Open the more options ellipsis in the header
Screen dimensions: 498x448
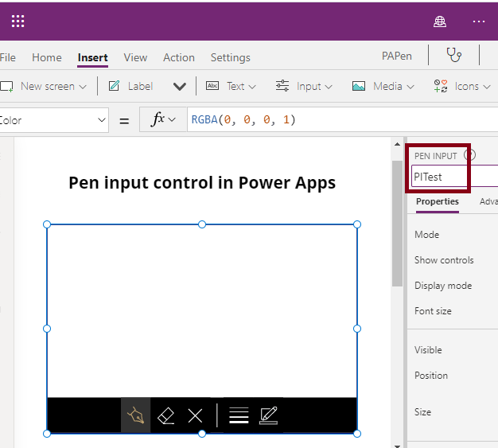tap(479, 21)
